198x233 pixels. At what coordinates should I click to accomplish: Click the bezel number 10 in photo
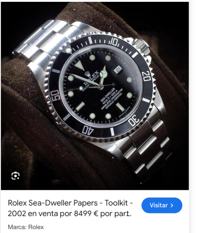coord(114,42)
